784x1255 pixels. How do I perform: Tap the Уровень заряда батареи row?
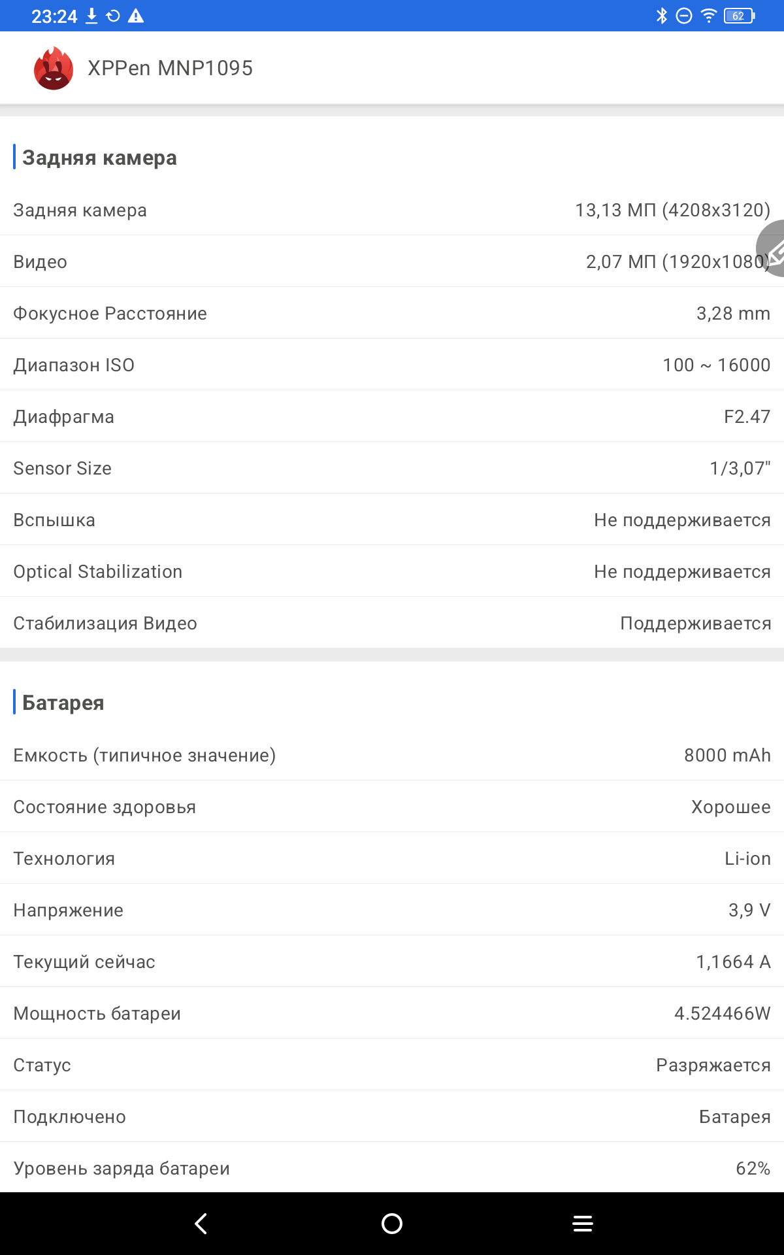[392, 1168]
